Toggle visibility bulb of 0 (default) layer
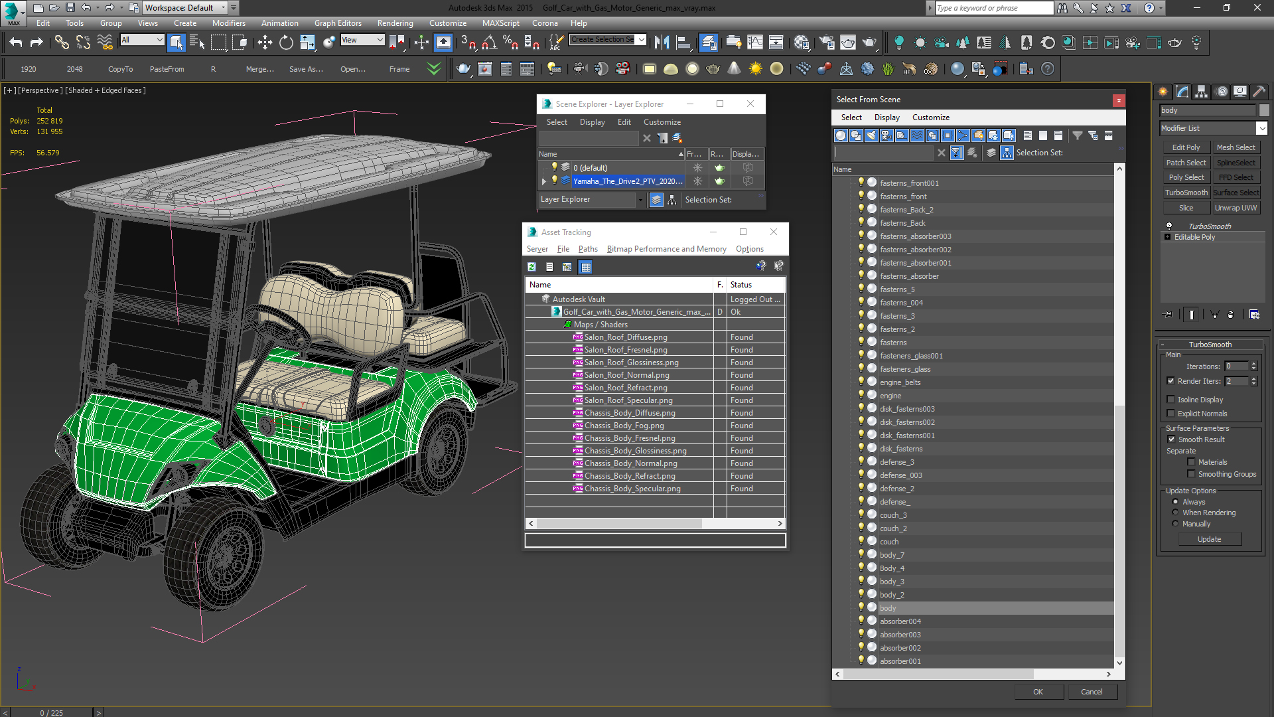The height and width of the screenshot is (717, 1274). 554,167
